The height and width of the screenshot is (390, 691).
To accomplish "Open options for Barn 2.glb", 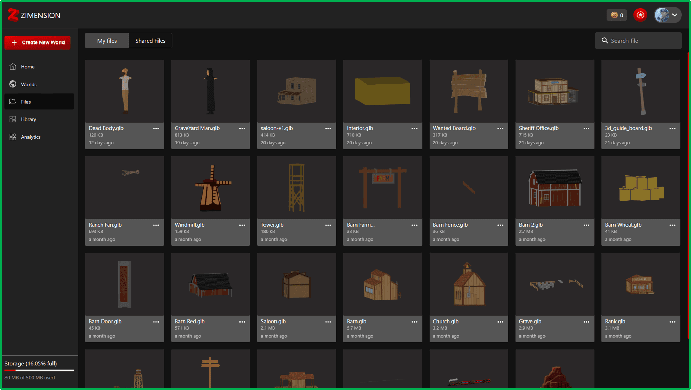I will [x=586, y=225].
